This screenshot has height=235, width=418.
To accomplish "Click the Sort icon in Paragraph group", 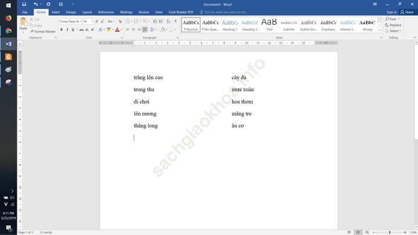I will coord(168,21).
